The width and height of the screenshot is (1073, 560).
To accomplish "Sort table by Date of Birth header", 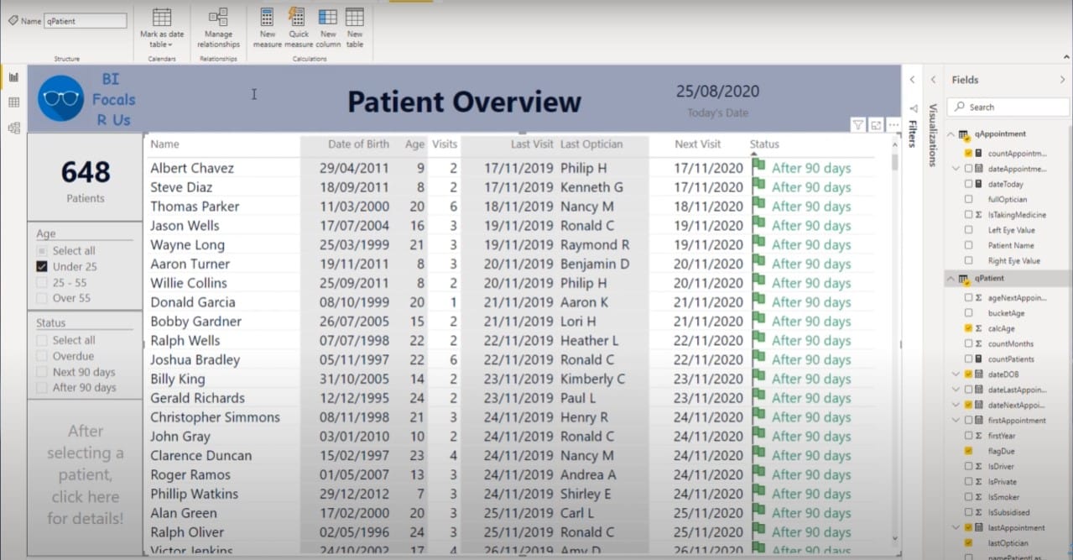I will coord(358,144).
